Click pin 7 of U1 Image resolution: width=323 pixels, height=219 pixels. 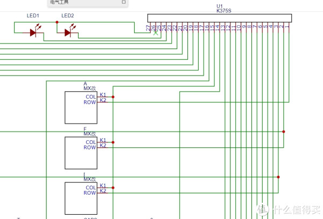coord(255,27)
